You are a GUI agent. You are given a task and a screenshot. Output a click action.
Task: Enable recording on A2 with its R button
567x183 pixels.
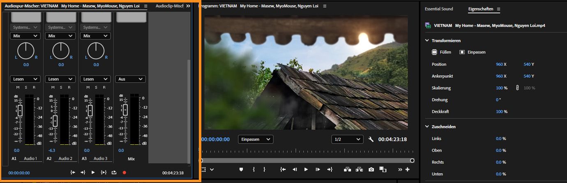69,87
